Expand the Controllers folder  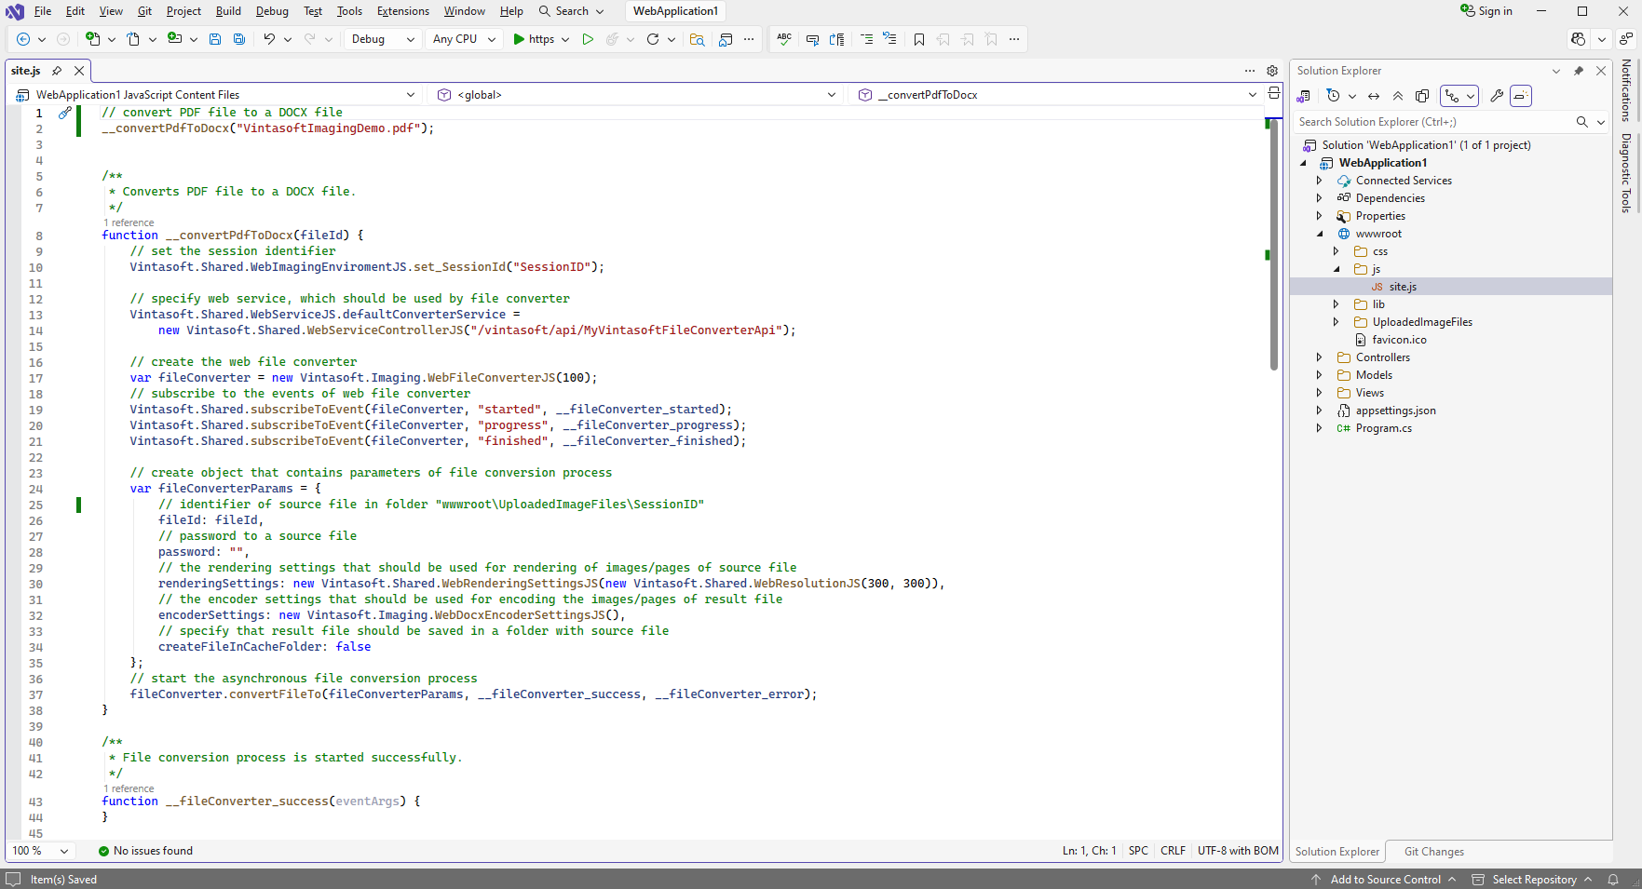(x=1319, y=357)
